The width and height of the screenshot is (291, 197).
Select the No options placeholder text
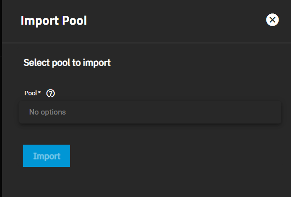click(x=47, y=112)
